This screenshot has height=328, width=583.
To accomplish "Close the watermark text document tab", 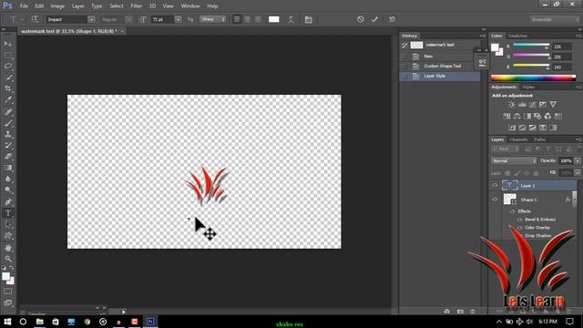I will (x=122, y=31).
